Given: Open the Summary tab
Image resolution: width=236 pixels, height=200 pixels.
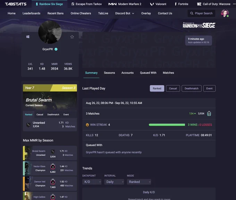Looking at the screenshot, I should (91, 73).
